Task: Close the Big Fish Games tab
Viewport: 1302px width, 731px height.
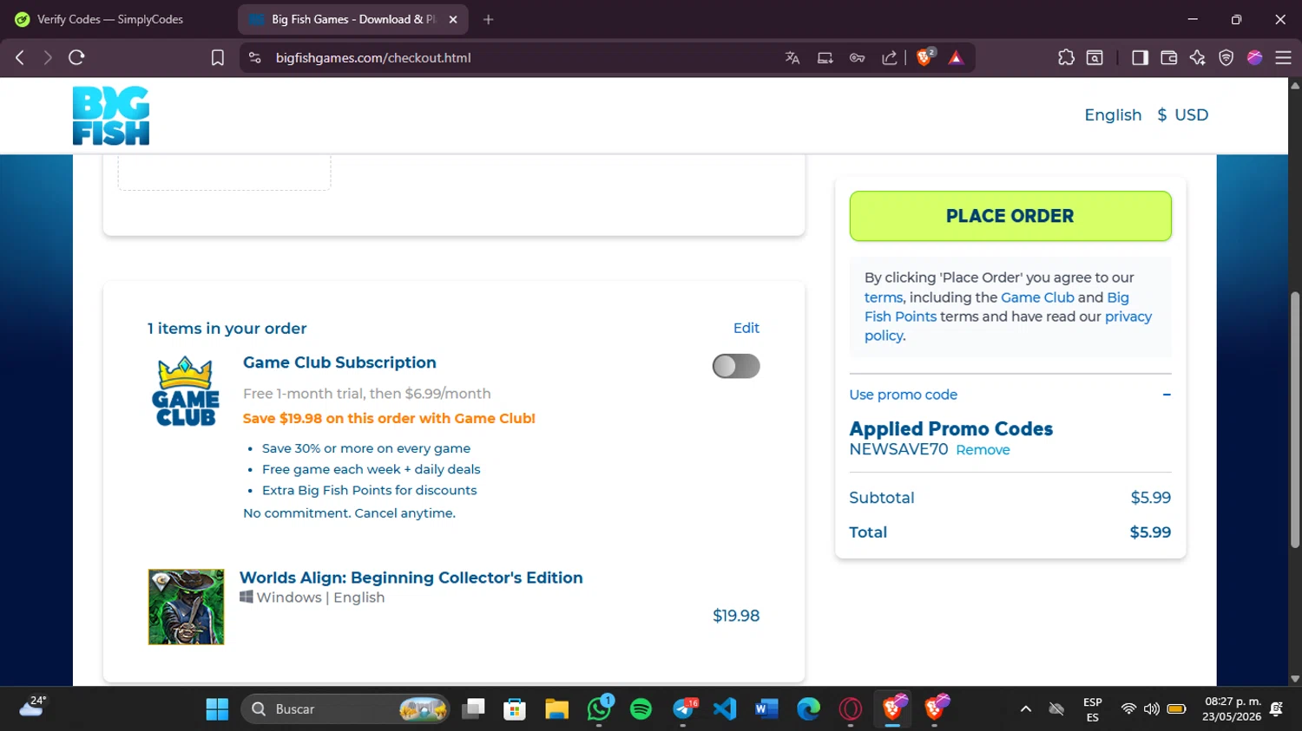Action: tap(453, 19)
